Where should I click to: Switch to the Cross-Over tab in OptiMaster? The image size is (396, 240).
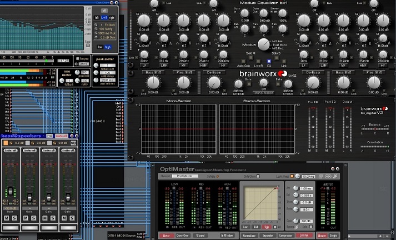(x=182, y=236)
